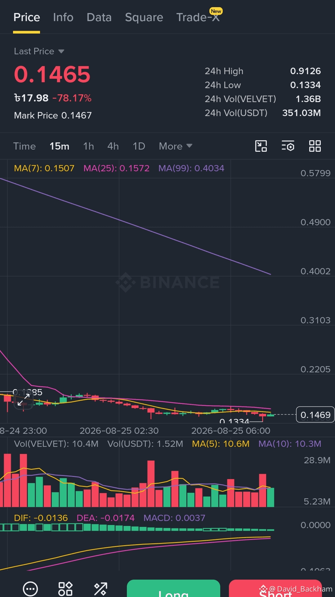Viewport: 335px width, 597px height.
Task: Tap the 24h Vol(USDT) value 351.03M
Action: click(x=301, y=113)
